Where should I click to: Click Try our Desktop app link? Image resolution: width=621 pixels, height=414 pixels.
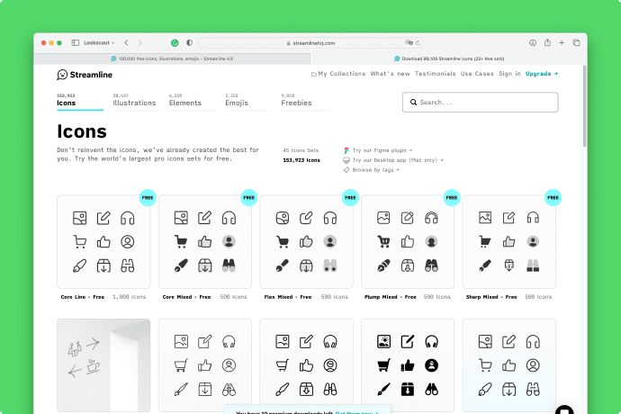tap(398, 160)
